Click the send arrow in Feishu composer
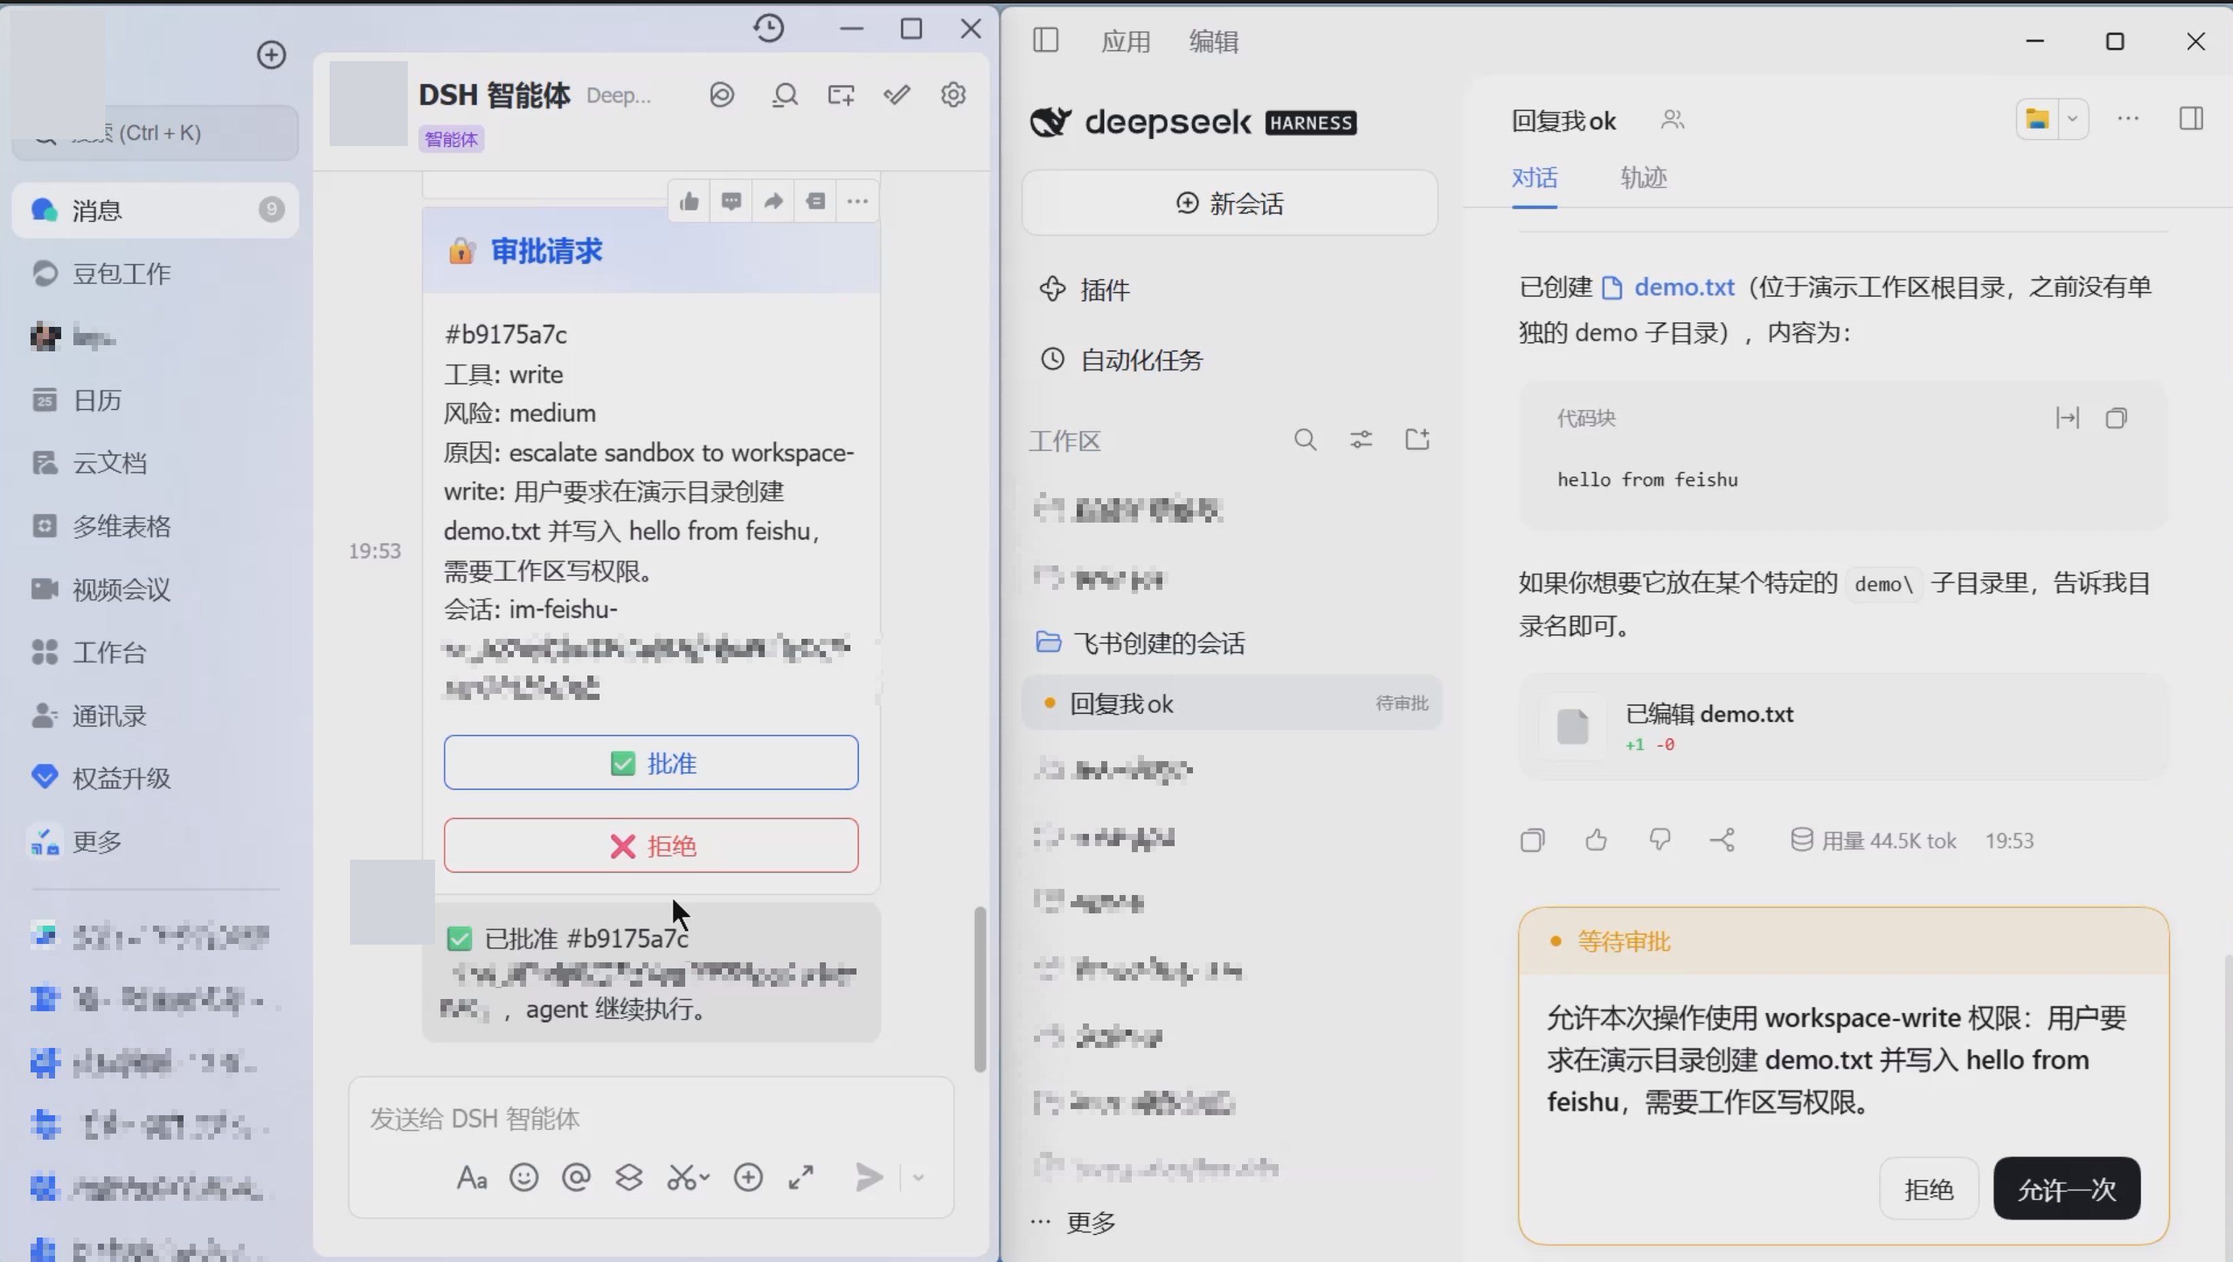The image size is (2233, 1262). (x=869, y=1177)
